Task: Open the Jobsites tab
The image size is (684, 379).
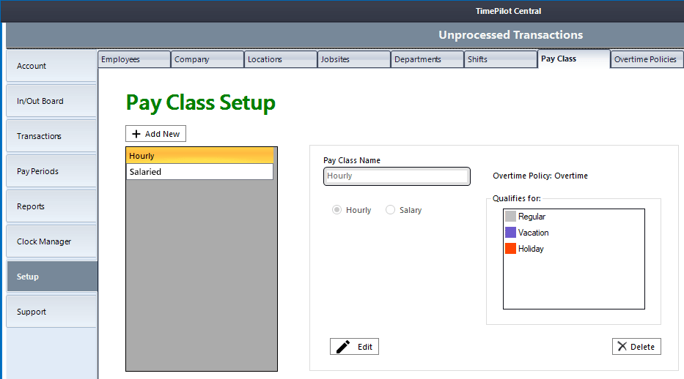Action: coord(353,59)
